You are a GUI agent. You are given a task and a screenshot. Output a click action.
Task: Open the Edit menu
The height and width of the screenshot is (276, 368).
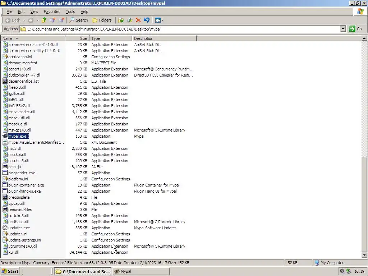(21, 11)
